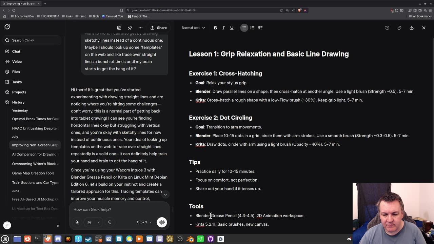Click the user avatar at sidebar bottom
Screen dimensions: 434x244
[7, 225]
